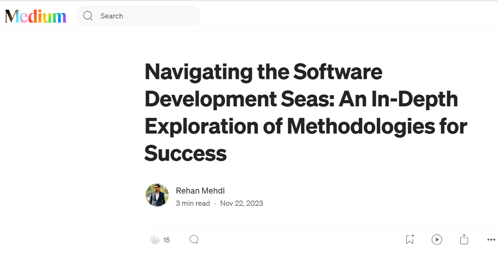
Task: Open the three-dot more options menu
Action: point(491,240)
